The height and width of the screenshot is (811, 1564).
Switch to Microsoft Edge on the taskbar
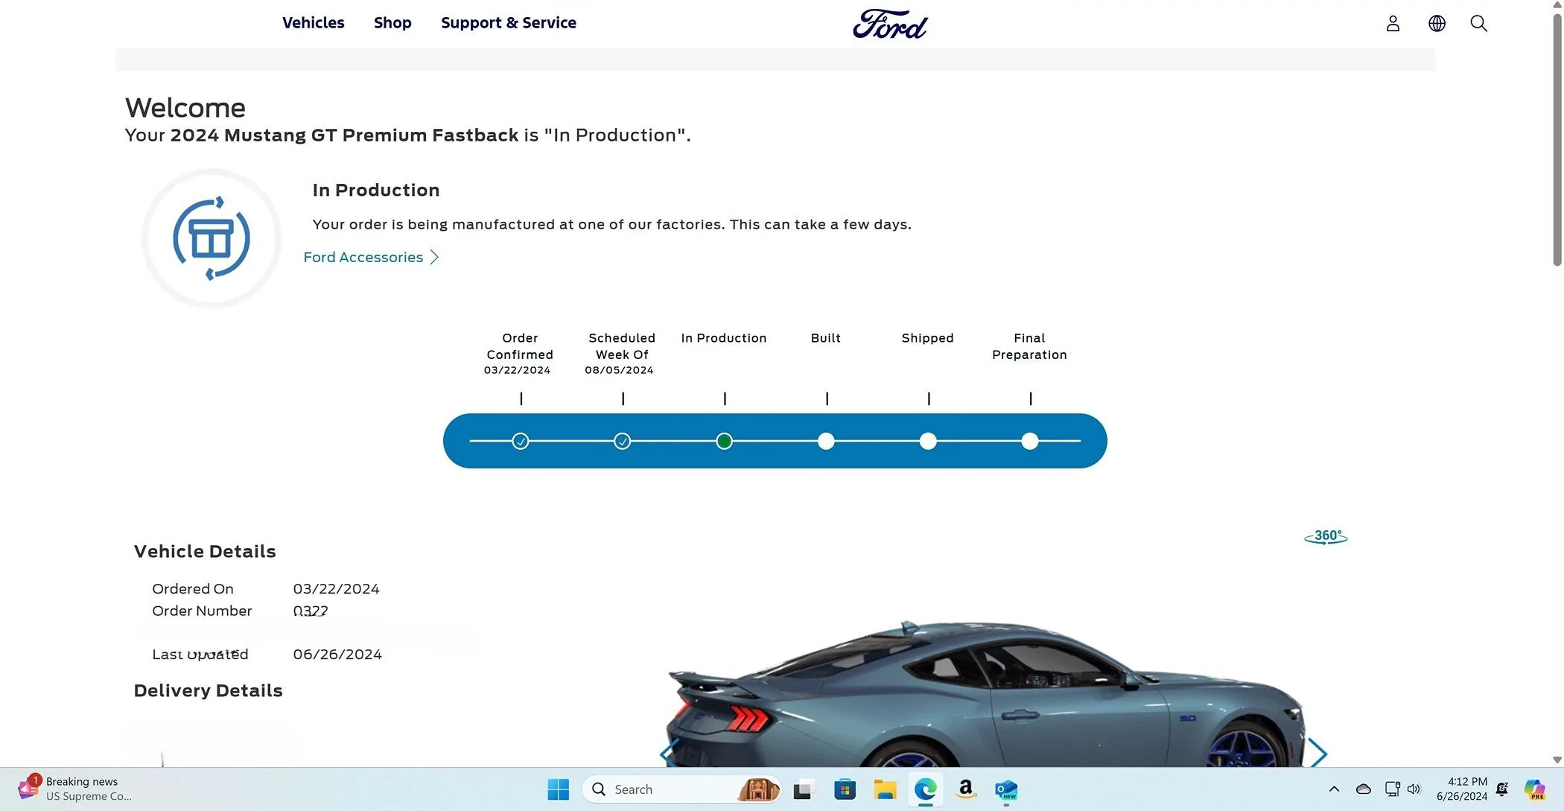coord(926,789)
